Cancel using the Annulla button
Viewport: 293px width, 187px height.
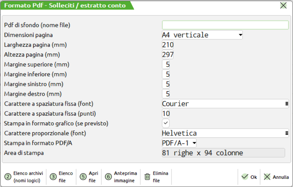click(x=276, y=177)
